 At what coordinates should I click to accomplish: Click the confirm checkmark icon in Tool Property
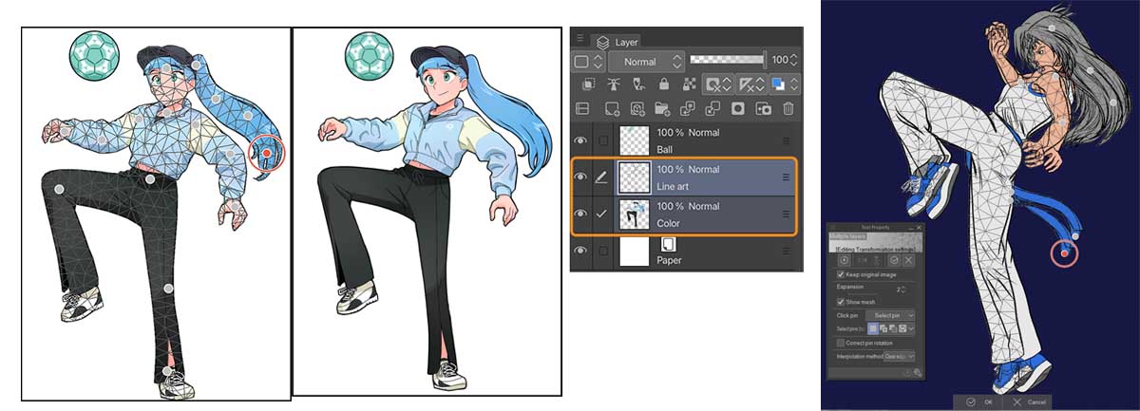coord(893,260)
